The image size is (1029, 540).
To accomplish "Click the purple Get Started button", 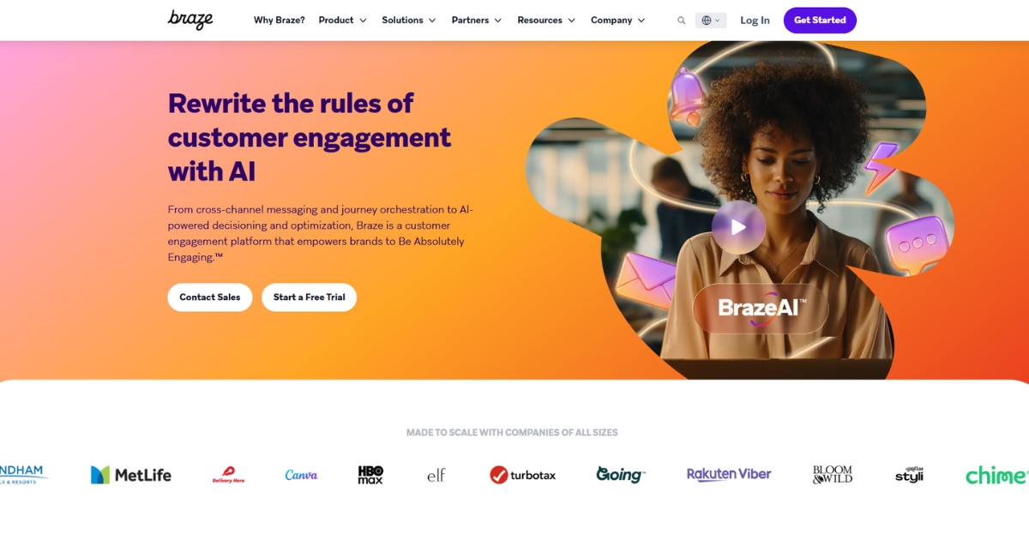I will click(820, 21).
